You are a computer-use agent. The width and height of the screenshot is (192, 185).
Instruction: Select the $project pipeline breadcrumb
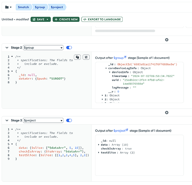pyautogui.click(x=57, y=7)
